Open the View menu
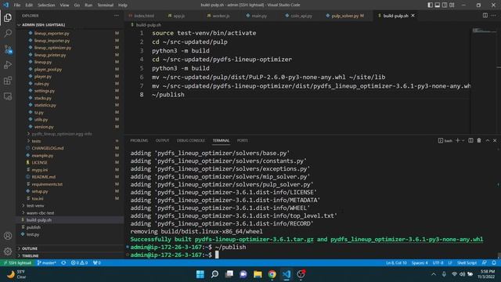The image size is (501, 282). [64, 5]
